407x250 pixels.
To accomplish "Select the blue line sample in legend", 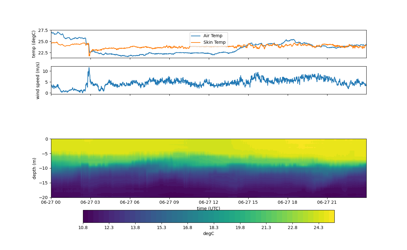I will coord(196,36).
